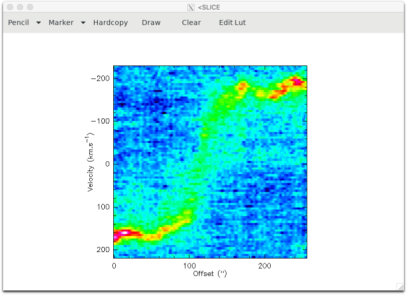Expand the Pencil dropdown arrow
Screen dimensions: 407x295
tap(39, 23)
